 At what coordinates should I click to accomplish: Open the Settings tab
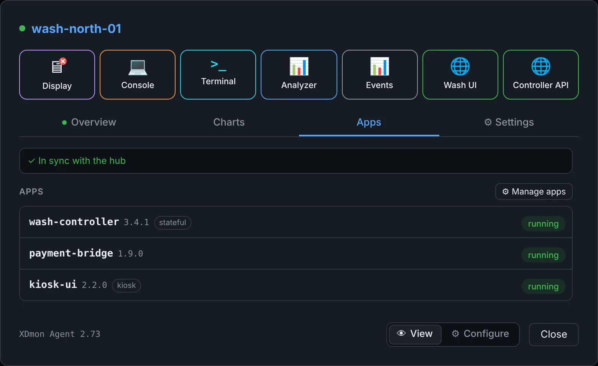(509, 122)
